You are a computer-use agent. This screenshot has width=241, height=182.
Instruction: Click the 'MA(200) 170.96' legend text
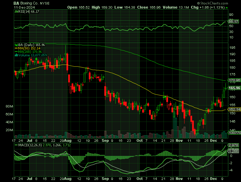coord(30,52)
